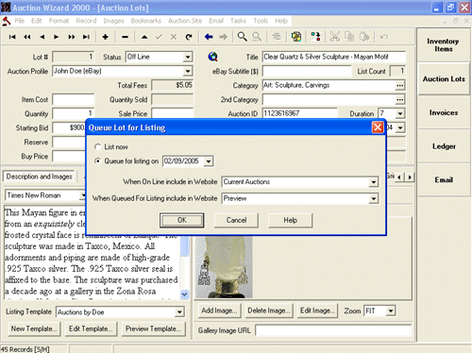Image resolution: width=472 pixels, height=353 pixels.
Task: Click the rewind multiple records arrow
Action: (x=27, y=37)
